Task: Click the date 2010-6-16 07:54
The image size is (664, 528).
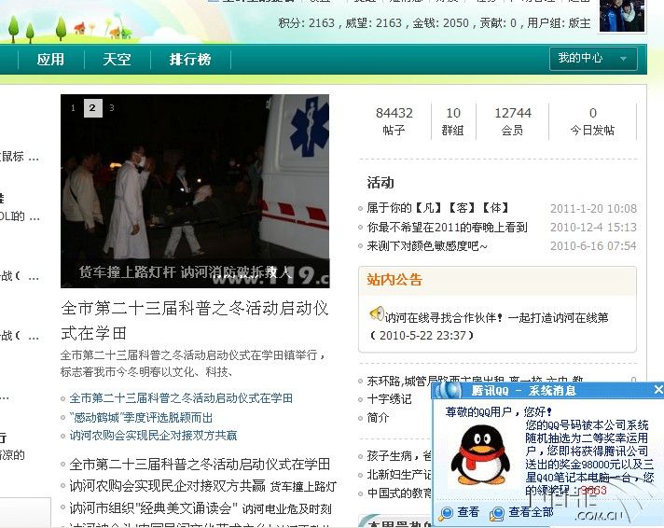Action: (x=593, y=245)
